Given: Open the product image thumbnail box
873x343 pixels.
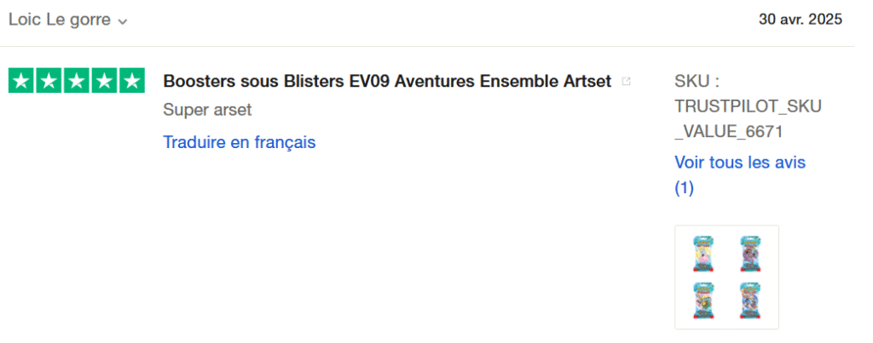Looking at the screenshot, I should tap(726, 277).
